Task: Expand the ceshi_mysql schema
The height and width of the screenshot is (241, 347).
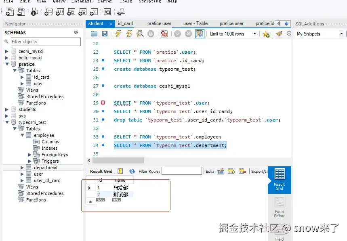Action: (x=6, y=51)
